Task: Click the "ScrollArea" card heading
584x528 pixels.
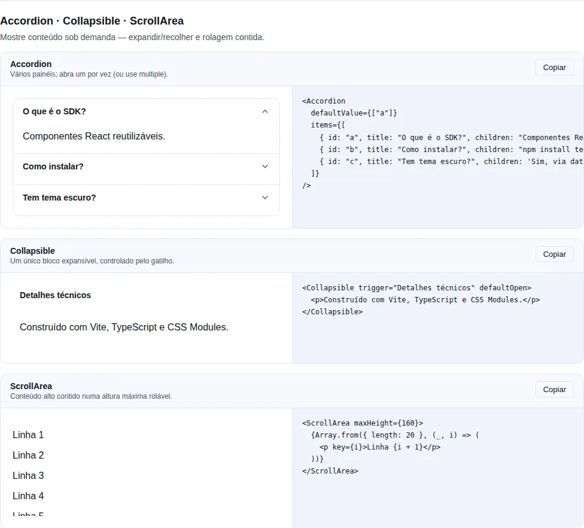Action: pos(31,386)
